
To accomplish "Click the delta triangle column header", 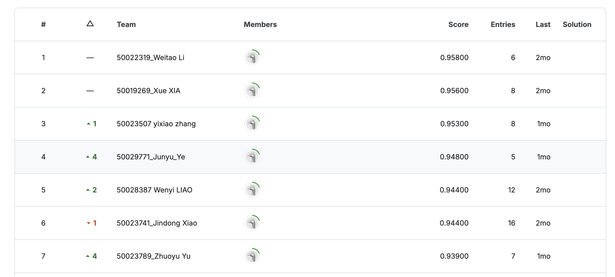I will [90, 24].
